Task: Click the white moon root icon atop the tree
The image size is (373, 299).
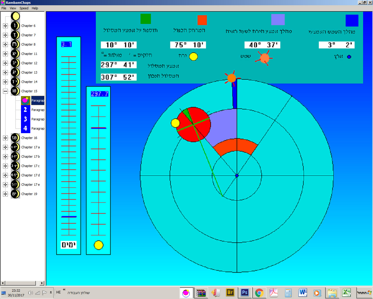Action: coord(15,16)
